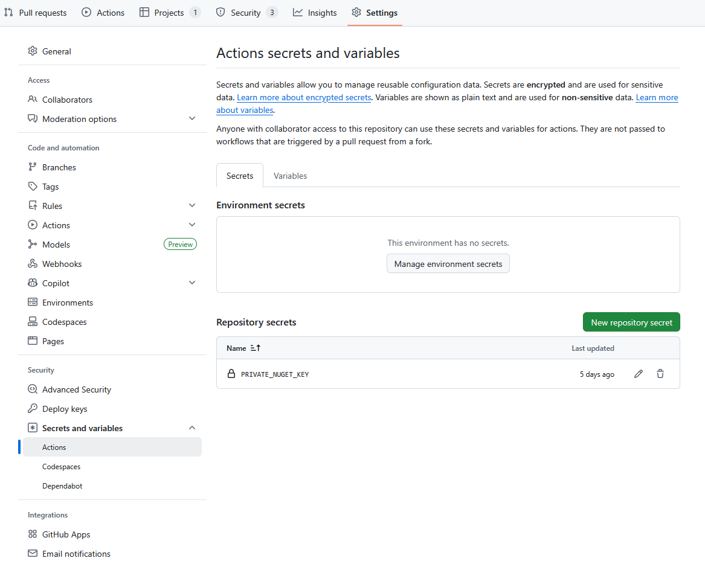
Task: Expand the Copilot settings section
Action: tap(192, 283)
